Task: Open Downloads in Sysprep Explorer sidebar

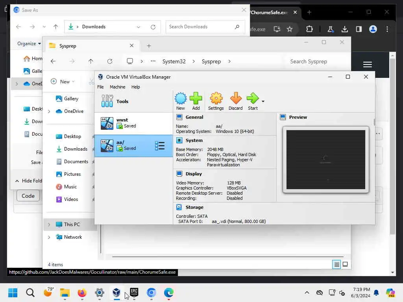Action: [x=75, y=149]
